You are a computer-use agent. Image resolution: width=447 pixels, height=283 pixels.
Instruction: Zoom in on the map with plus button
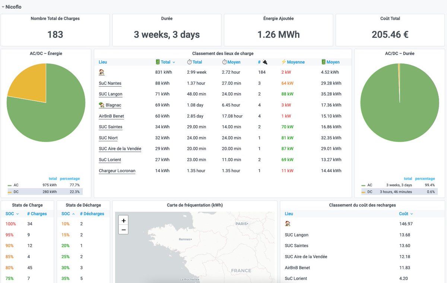[124, 221]
